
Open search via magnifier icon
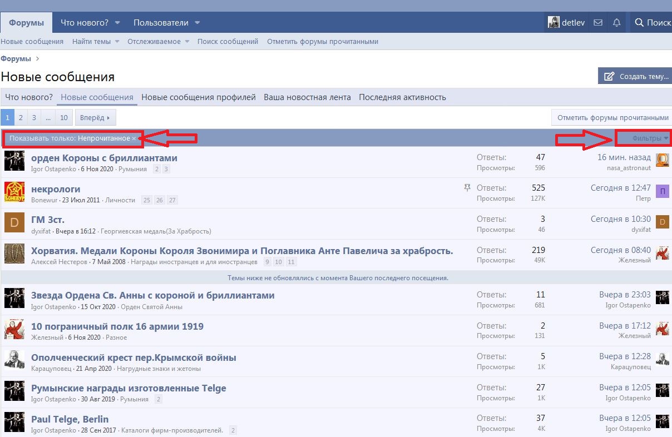pos(639,23)
